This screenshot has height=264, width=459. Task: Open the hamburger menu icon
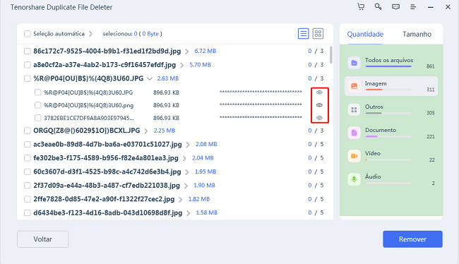click(x=413, y=7)
